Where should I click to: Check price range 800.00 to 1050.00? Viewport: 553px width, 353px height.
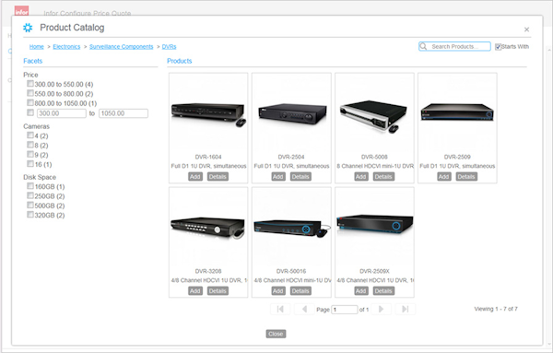click(x=30, y=102)
